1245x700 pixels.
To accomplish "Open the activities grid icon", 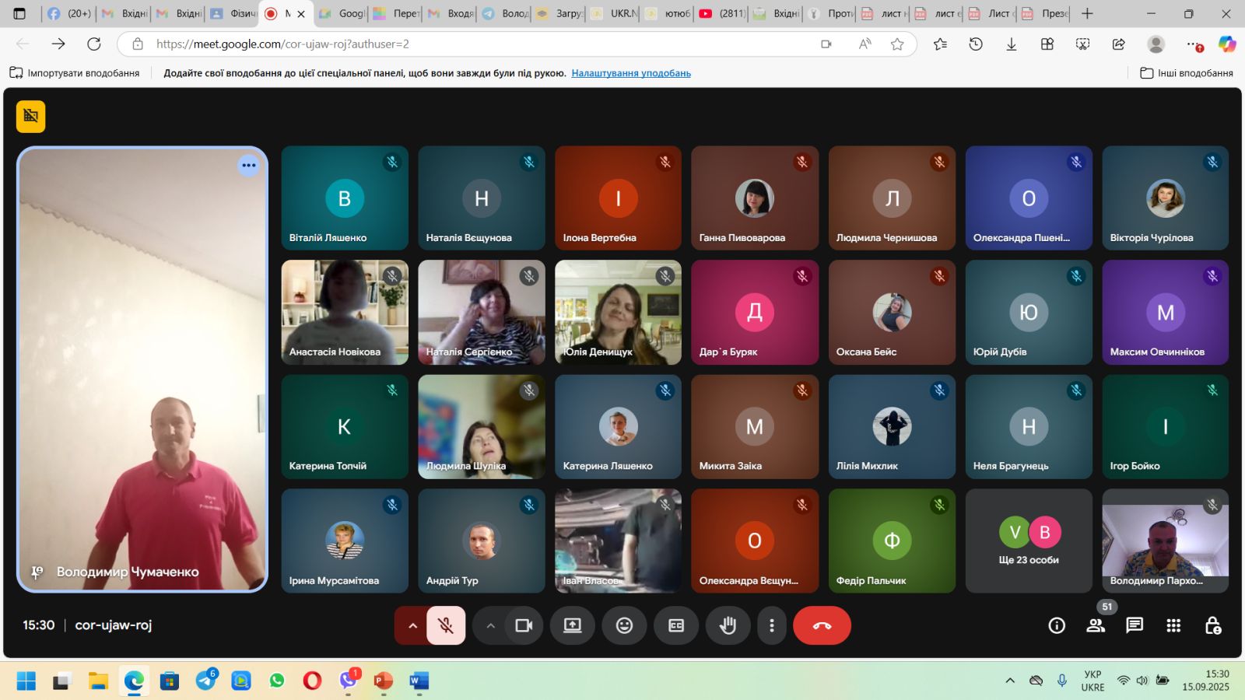I will [1173, 625].
